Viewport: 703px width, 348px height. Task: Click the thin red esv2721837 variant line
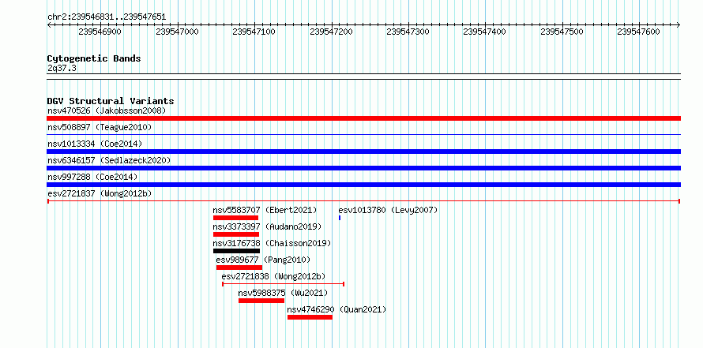point(363,201)
